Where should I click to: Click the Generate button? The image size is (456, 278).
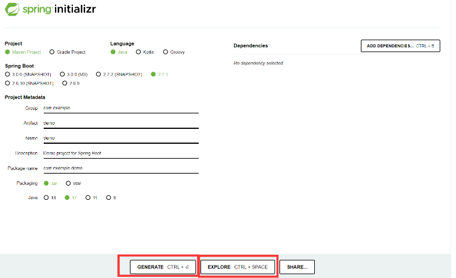pos(163,267)
